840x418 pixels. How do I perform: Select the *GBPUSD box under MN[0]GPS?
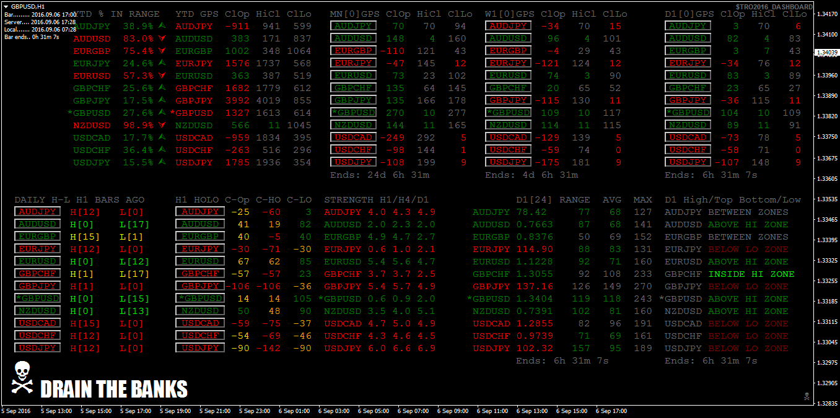click(353, 113)
